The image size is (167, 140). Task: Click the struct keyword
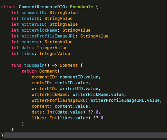(x=9, y=7)
